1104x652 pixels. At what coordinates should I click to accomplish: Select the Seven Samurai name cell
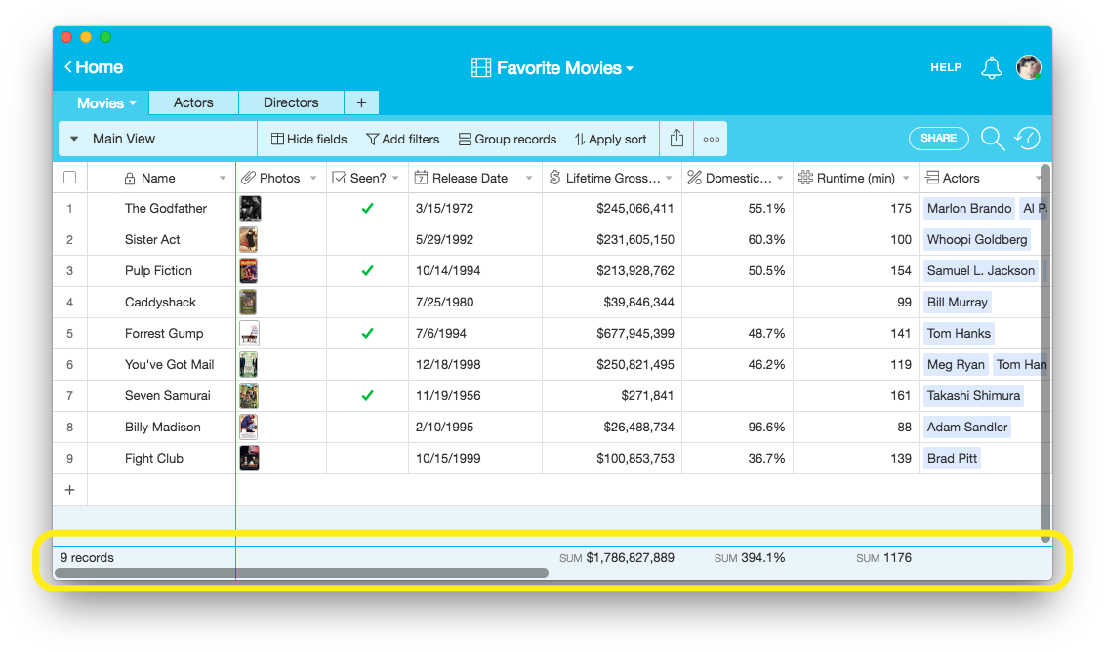tap(168, 395)
